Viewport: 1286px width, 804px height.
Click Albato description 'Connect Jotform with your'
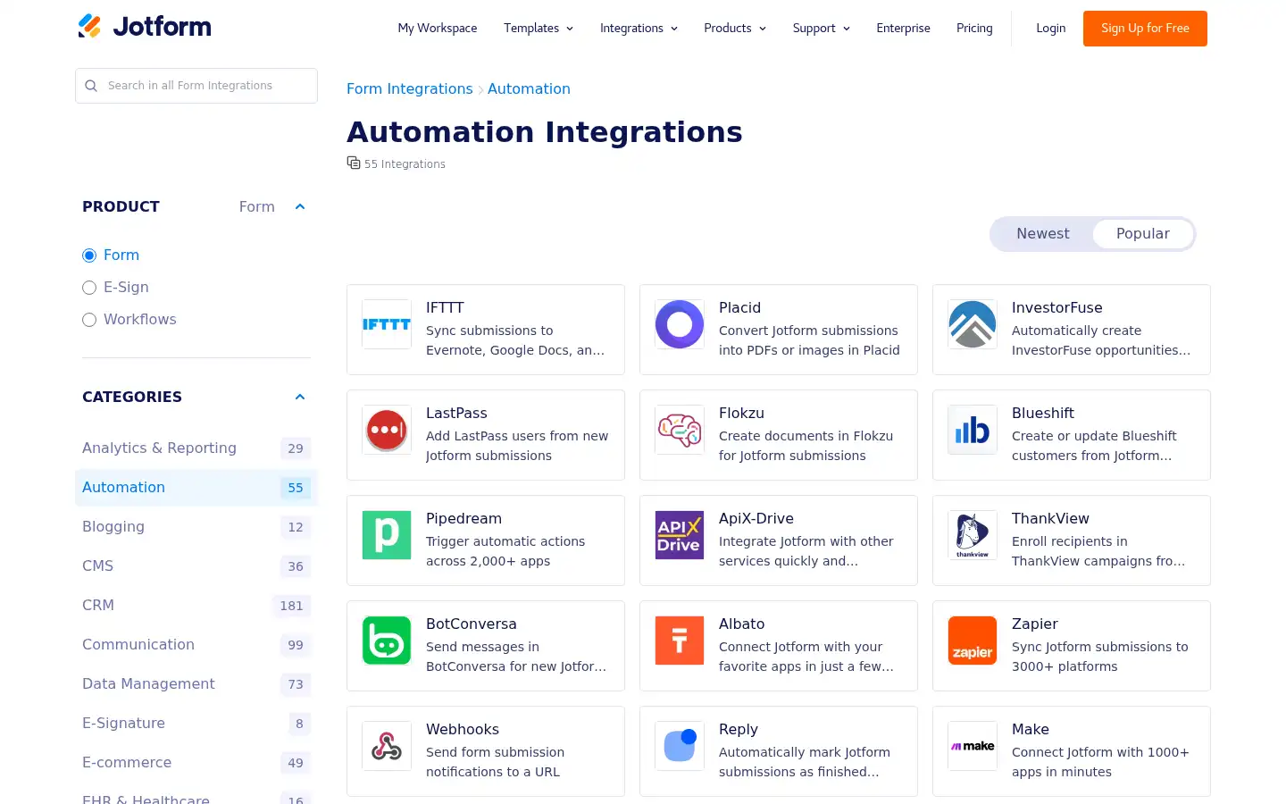800,647
